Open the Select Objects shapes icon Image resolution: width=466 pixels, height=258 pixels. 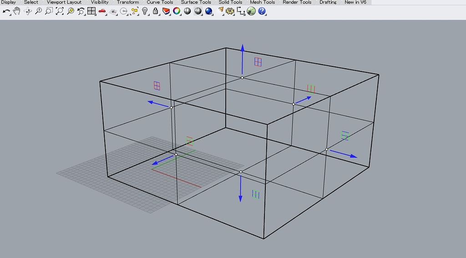pos(134,11)
